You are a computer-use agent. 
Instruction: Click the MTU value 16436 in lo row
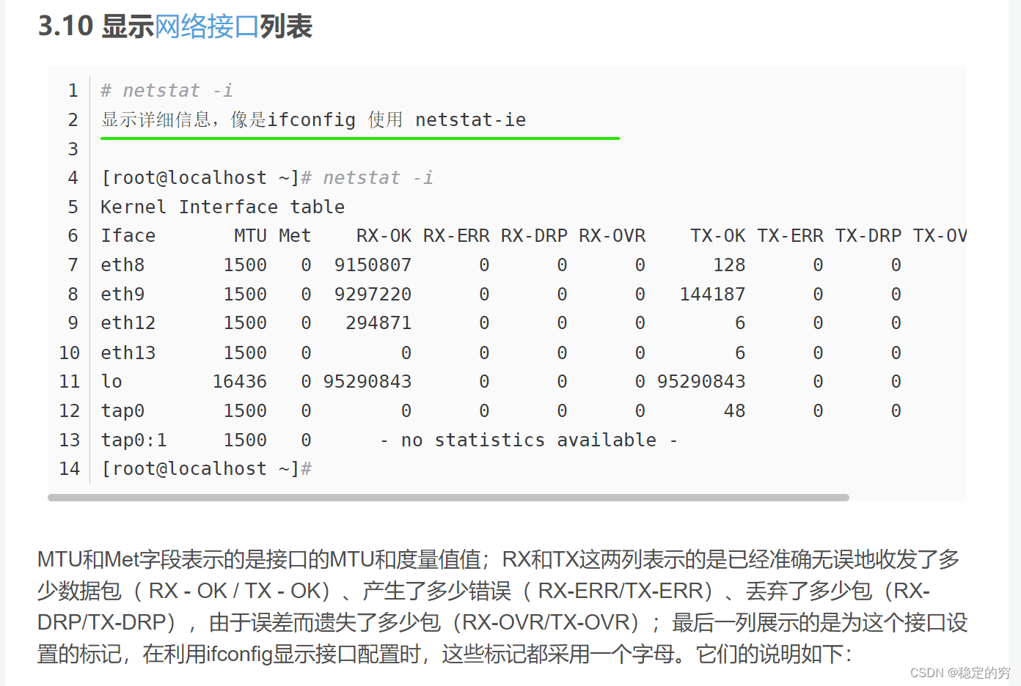[x=239, y=381]
